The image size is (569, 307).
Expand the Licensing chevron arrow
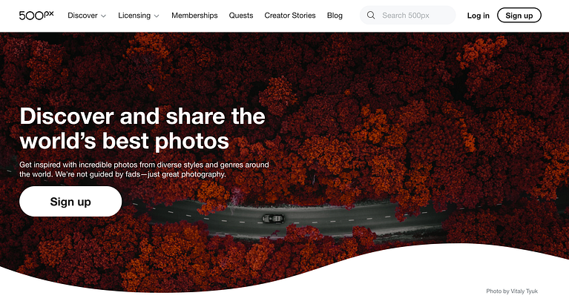(x=157, y=16)
